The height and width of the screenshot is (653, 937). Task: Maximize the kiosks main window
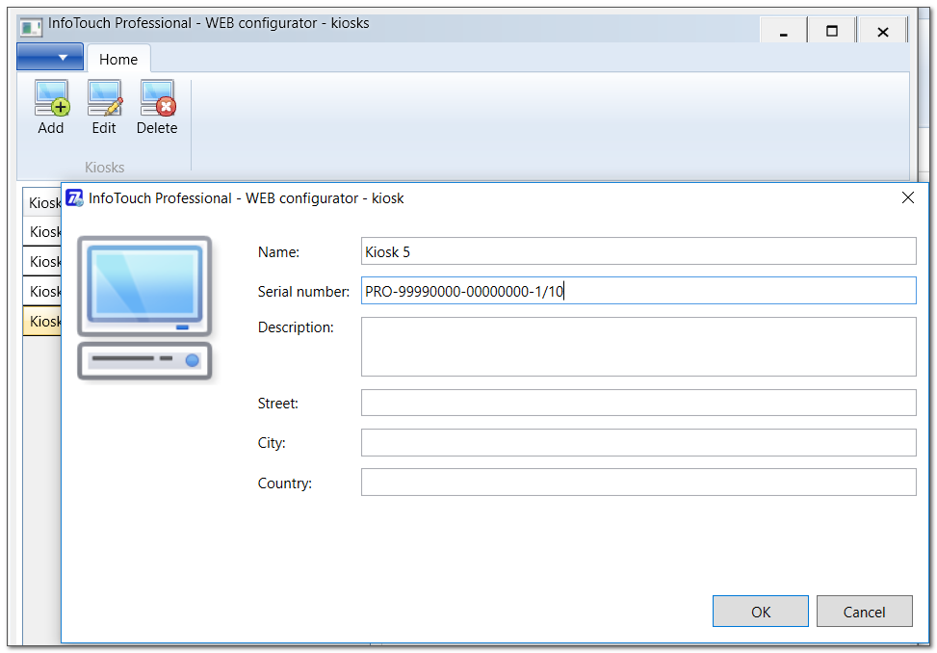coord(832,33)
